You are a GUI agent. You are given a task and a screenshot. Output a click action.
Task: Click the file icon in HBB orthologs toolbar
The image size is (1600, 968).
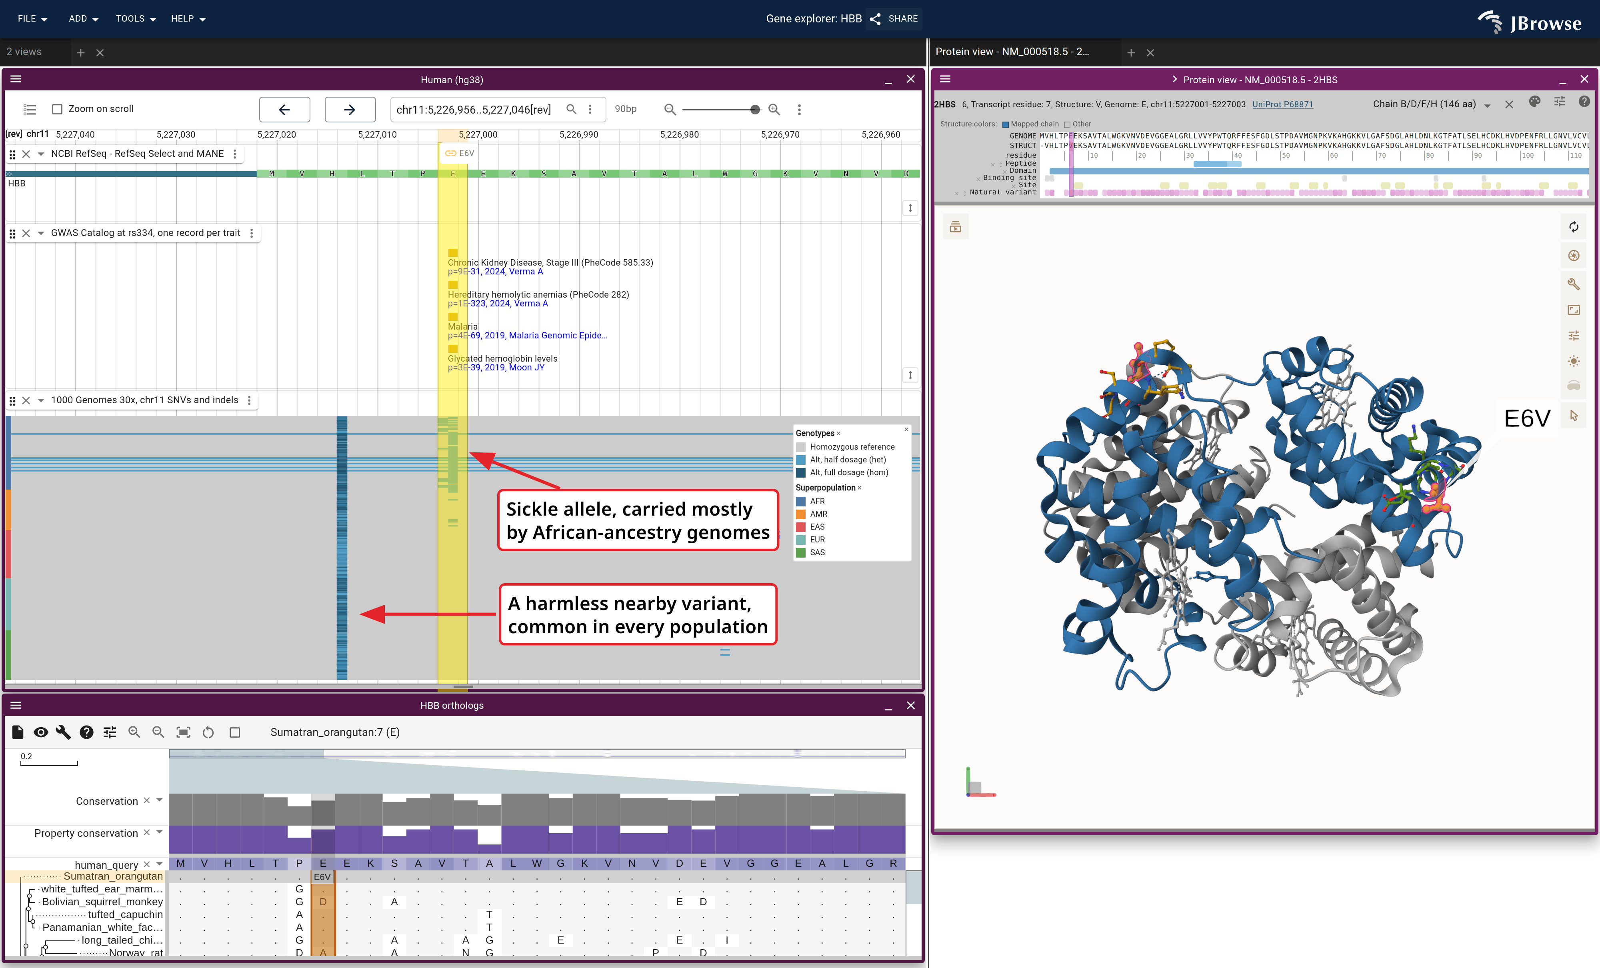point(18,732)
